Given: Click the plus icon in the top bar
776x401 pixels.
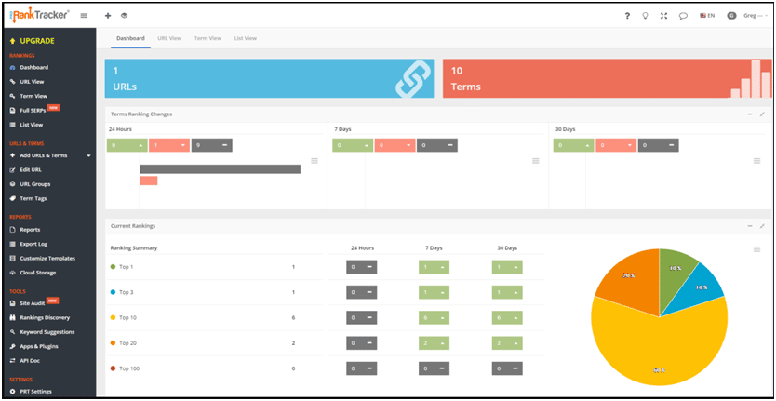Looking at the screenshot, I should click(x=108, y=16).
